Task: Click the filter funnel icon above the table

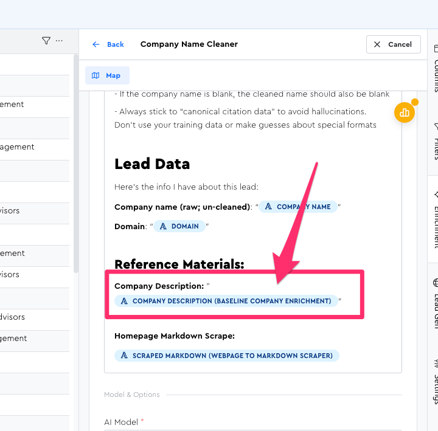Action: click(46, 41)
